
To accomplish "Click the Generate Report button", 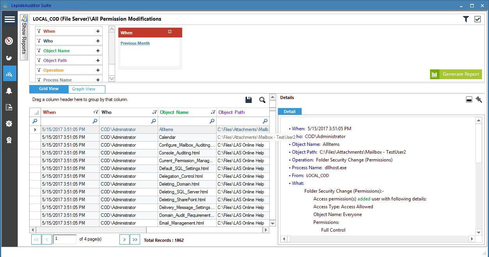I will (x=456, y=74).
